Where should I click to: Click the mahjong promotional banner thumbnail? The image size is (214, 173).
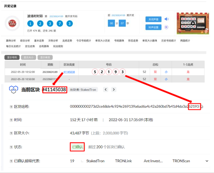pos(192,23)
